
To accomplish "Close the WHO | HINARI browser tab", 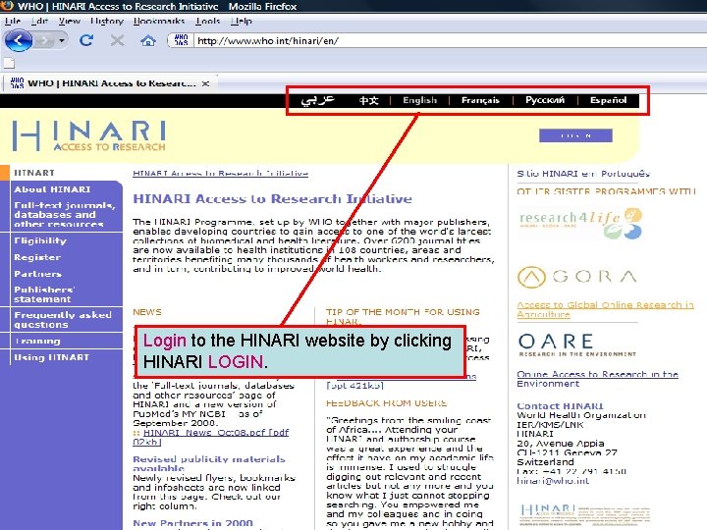I will (x=205, y=83).
